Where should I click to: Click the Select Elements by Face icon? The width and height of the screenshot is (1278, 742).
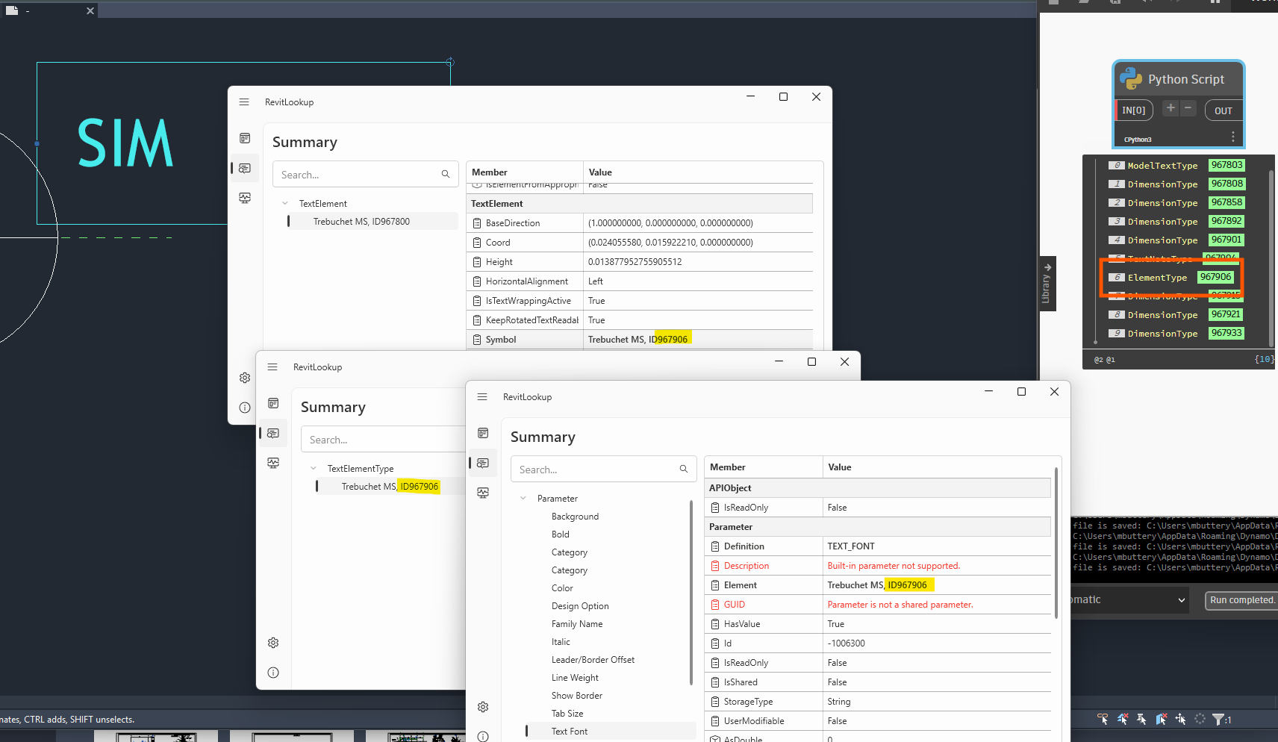pyautogui.click(x=1161, y=719)
